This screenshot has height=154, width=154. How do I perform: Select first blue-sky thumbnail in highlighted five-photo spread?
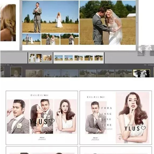point(58,58)
